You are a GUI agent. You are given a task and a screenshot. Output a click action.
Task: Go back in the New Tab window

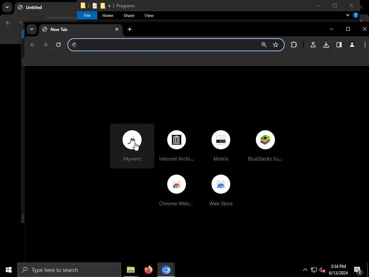coord(32,45)
